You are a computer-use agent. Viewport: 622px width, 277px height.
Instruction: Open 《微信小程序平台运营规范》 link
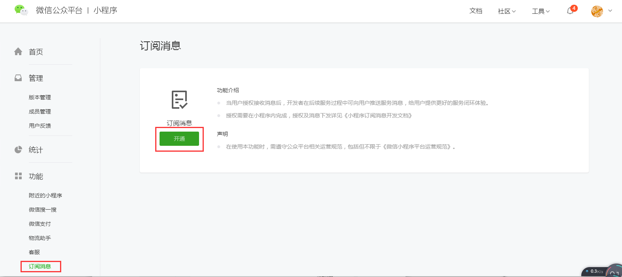tap(417, 147)
